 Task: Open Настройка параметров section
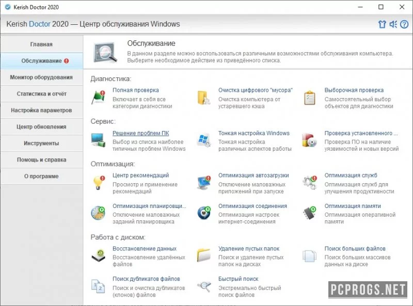(41, 110)
